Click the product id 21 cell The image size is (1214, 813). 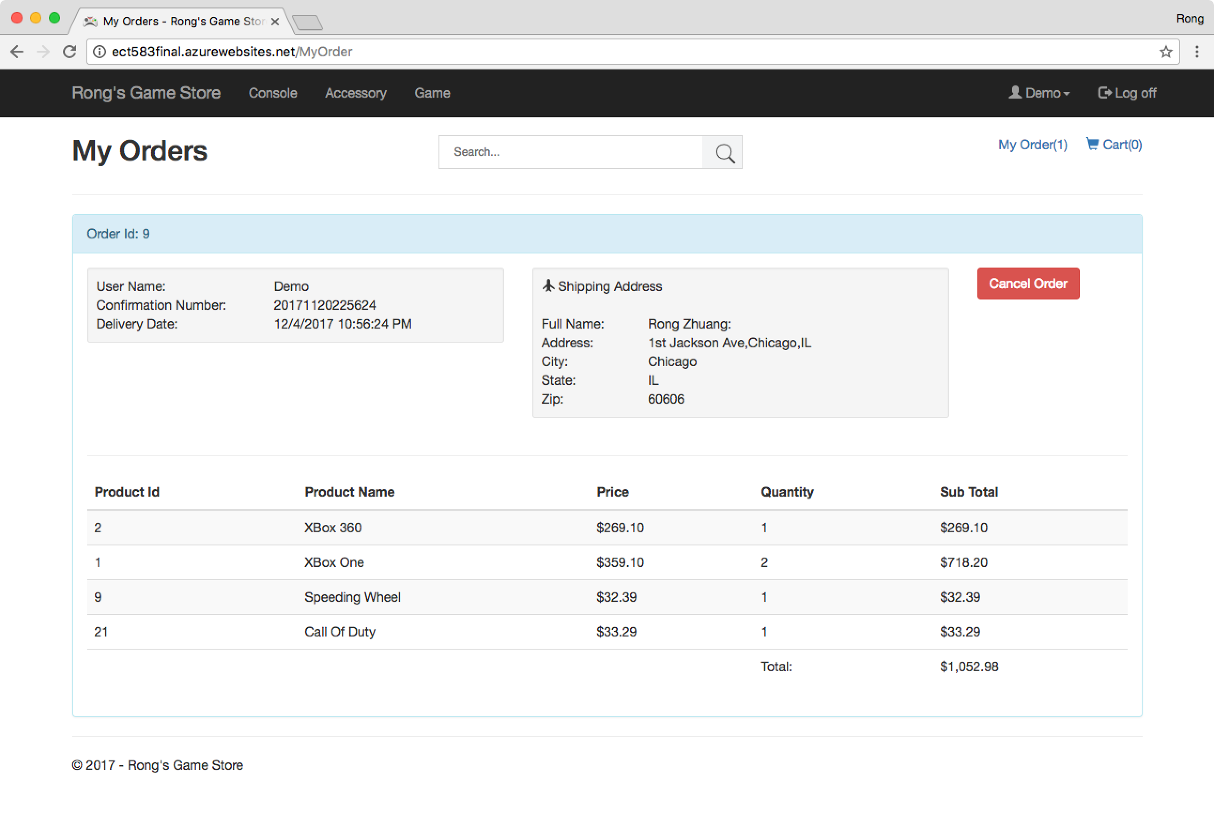(x=101, y=631)
